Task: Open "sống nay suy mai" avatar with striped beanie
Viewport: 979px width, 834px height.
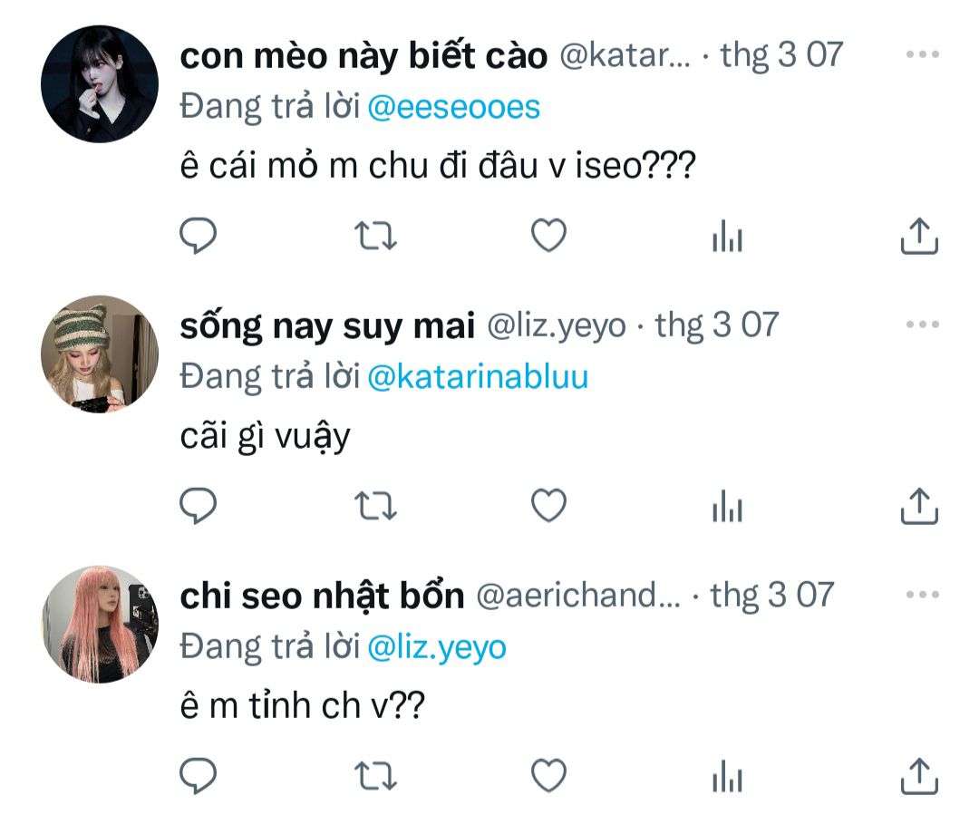Action: coord(100,354)
